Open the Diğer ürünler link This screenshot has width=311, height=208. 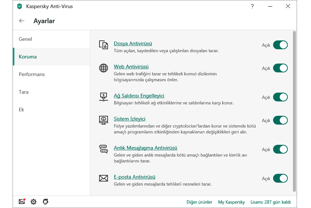199,202
